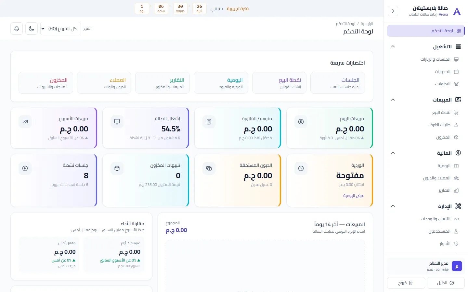
Task: Click the العملاء والديون people icon
Action: 456,178
